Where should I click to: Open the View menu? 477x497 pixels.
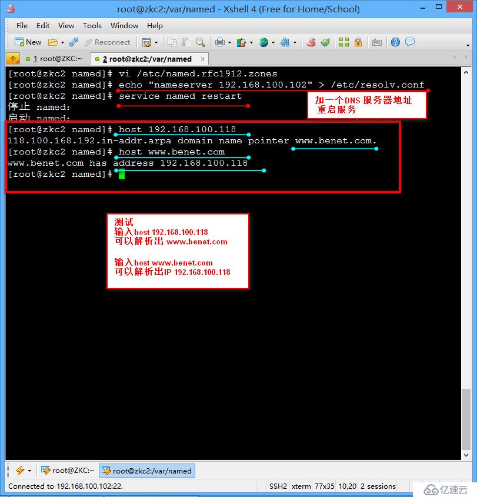tap(66, 26)
